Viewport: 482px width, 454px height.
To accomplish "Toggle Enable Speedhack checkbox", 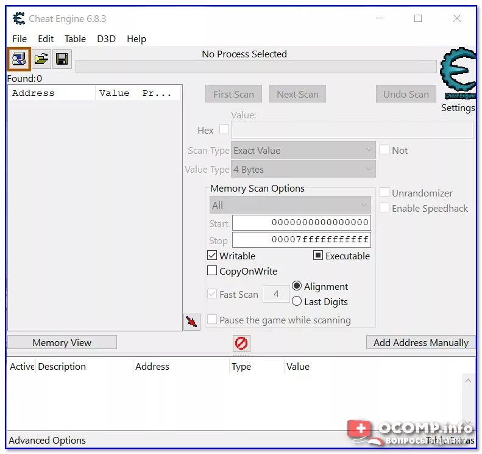I will [385, 207].
